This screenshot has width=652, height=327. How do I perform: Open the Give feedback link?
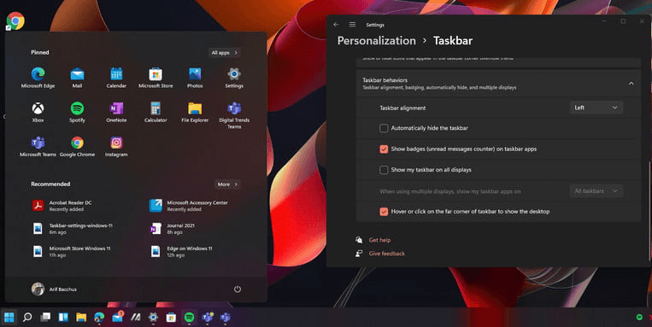point(387,254)
